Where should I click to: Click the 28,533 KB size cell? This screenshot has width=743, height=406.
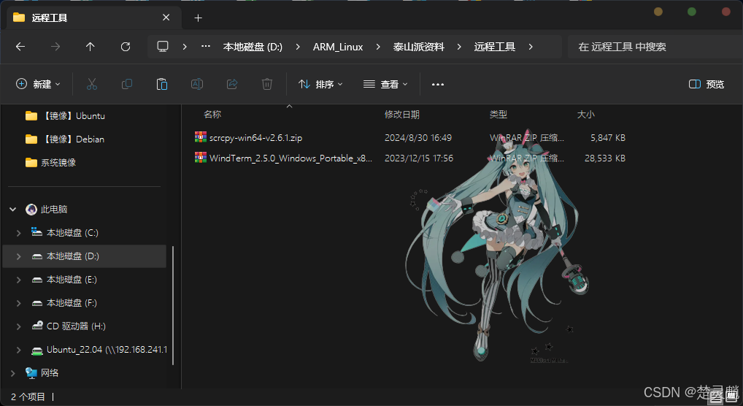point(605,158)
